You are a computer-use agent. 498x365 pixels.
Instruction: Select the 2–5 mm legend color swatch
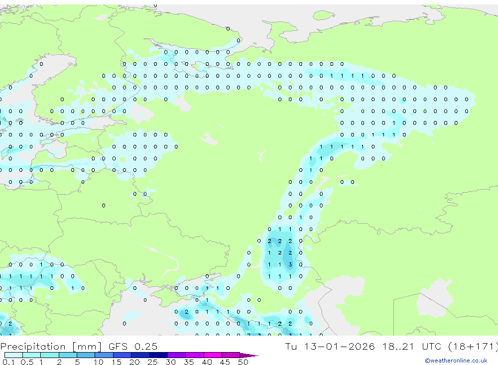[x=68, y=355]
